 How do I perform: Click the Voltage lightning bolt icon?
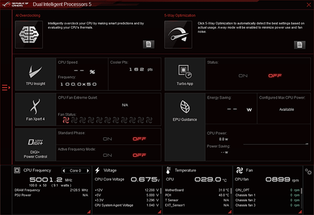pos(97,171)
